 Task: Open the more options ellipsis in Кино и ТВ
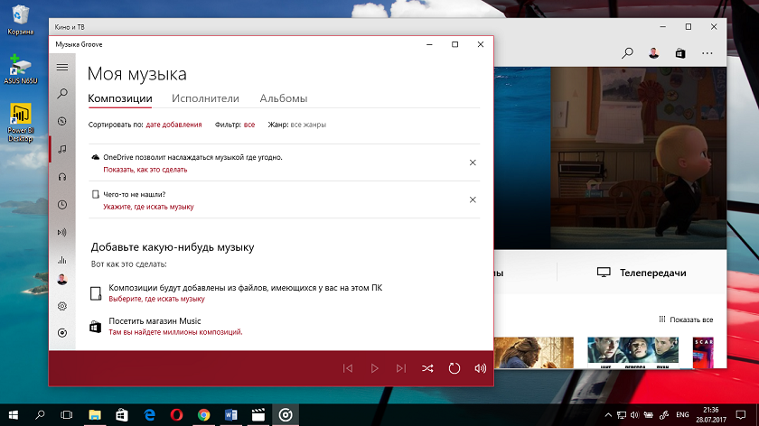click(x=707, y=53)
